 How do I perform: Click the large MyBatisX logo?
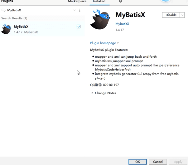[100, 20]
